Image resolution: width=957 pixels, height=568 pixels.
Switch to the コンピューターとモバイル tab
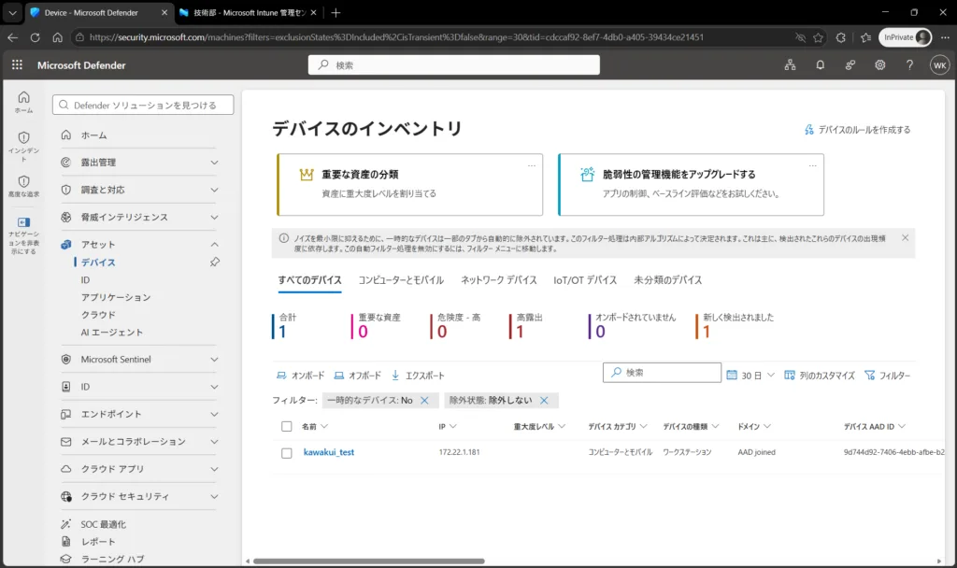[401, 280]
